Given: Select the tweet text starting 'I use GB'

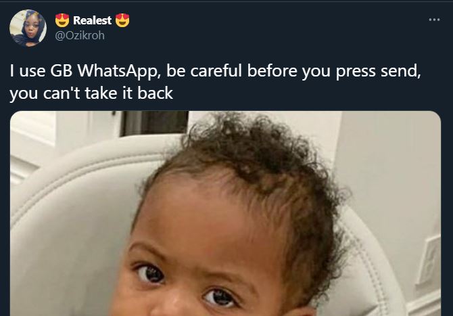Looking at the screenshot, I should point(215,82).
